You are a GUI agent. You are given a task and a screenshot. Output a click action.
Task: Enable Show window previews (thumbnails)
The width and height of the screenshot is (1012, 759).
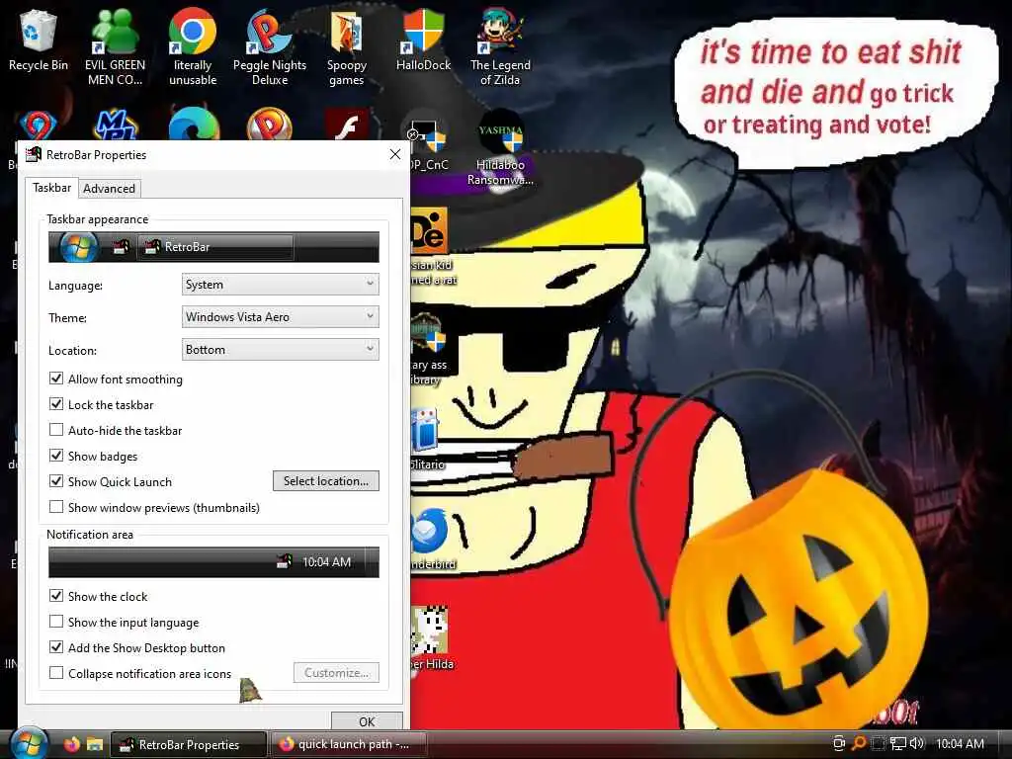(x=56, y=507)
